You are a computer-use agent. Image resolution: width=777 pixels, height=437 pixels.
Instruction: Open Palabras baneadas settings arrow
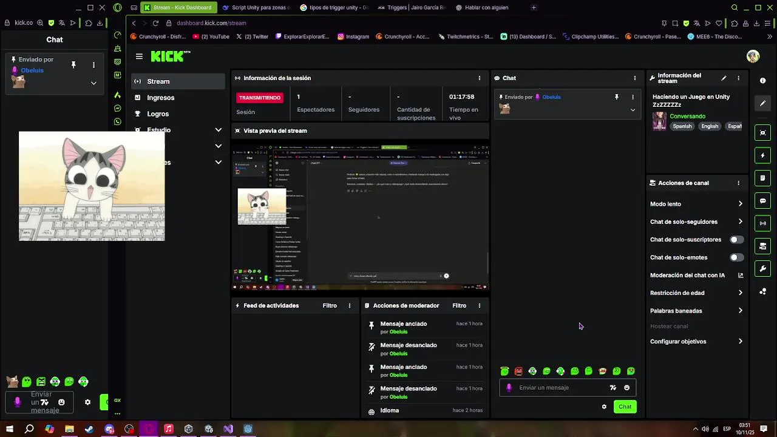(x=740, y=311)
